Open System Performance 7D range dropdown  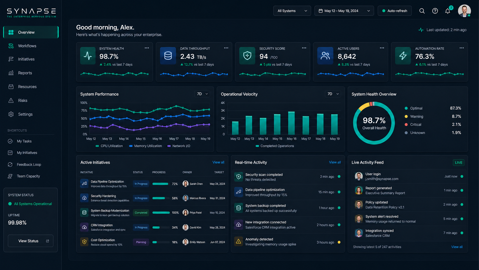tap(202, 94)
